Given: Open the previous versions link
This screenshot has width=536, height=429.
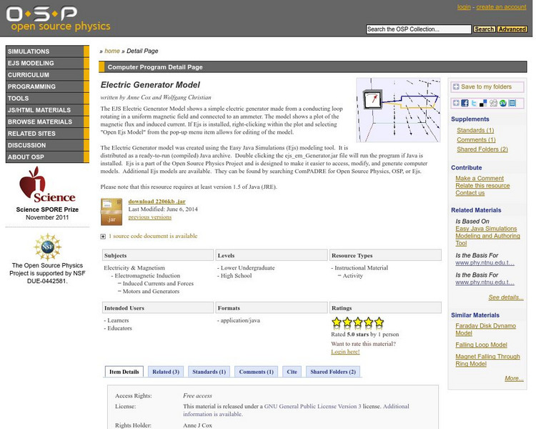Looking at the screenshot, I should click(x=150, y=217).
